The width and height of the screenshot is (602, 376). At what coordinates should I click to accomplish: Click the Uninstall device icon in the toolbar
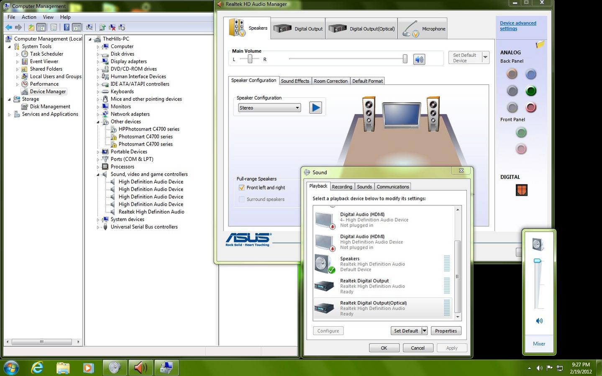coord(112,27)
